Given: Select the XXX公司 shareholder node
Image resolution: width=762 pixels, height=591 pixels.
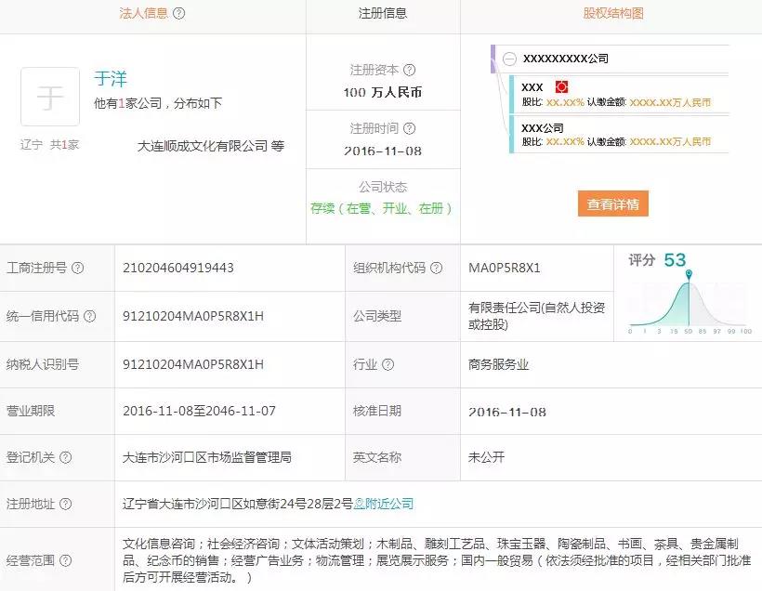Looking at the screenshot, I should [543, 127].
